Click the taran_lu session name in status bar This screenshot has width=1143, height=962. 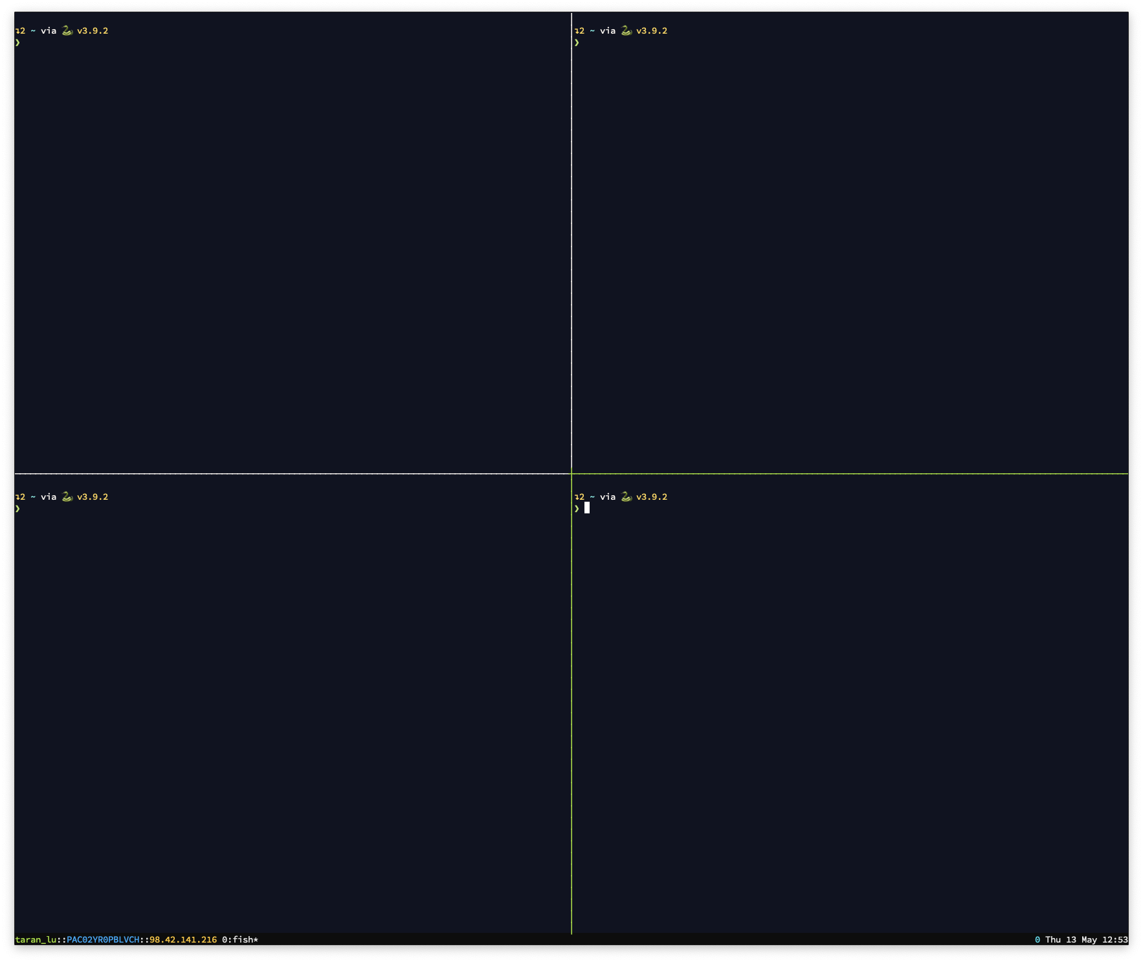click(x=36, y=940)
